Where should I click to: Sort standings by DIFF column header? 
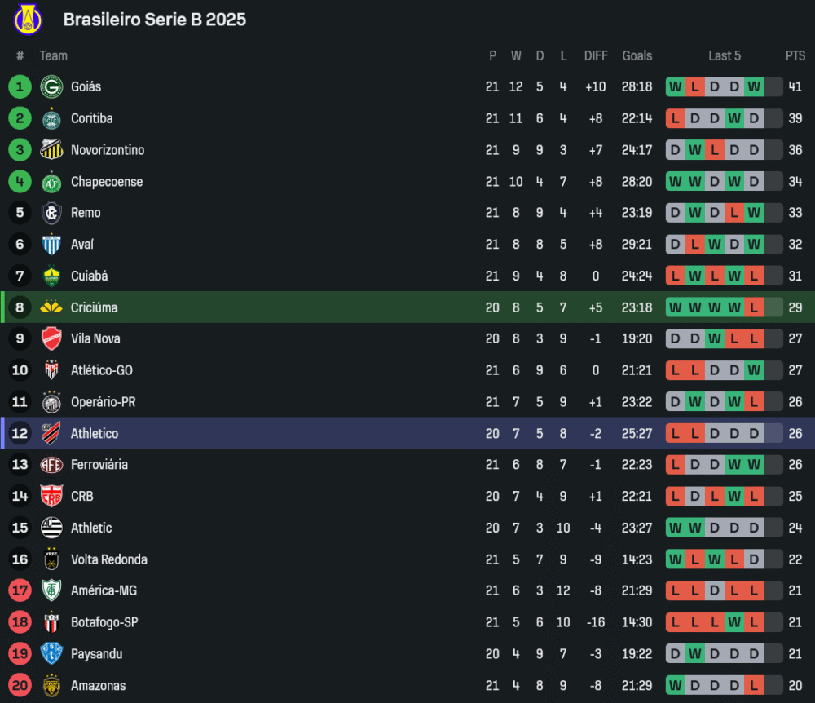tap(596, 55)
